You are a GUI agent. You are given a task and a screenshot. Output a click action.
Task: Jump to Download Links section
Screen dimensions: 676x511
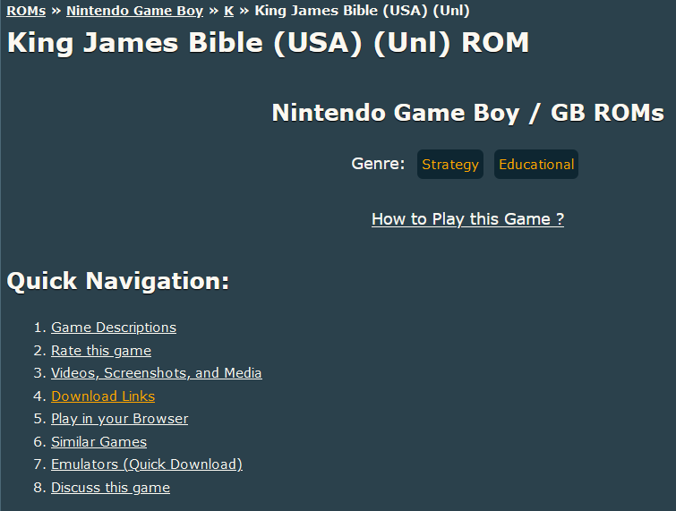tap(103, 396)
